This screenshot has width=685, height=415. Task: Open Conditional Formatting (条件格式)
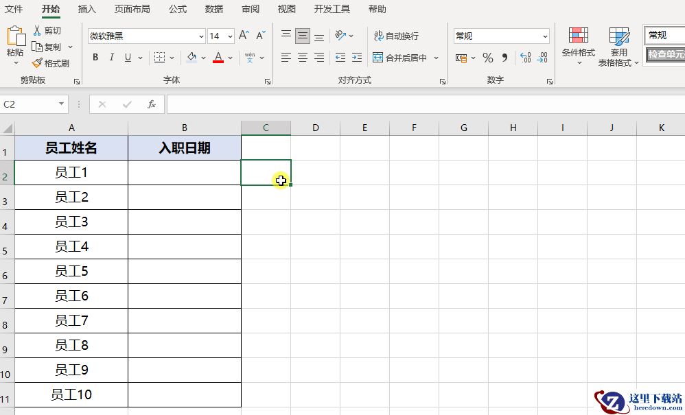click(x=579, y=46)
